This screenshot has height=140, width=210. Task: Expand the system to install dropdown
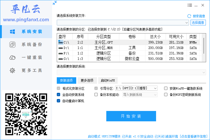pos(204,73)
